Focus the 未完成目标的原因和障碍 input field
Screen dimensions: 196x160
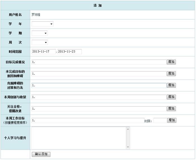99,74
